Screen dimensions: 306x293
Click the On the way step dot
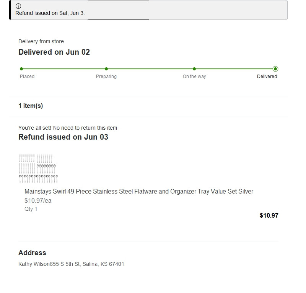(x=194, y=69)
